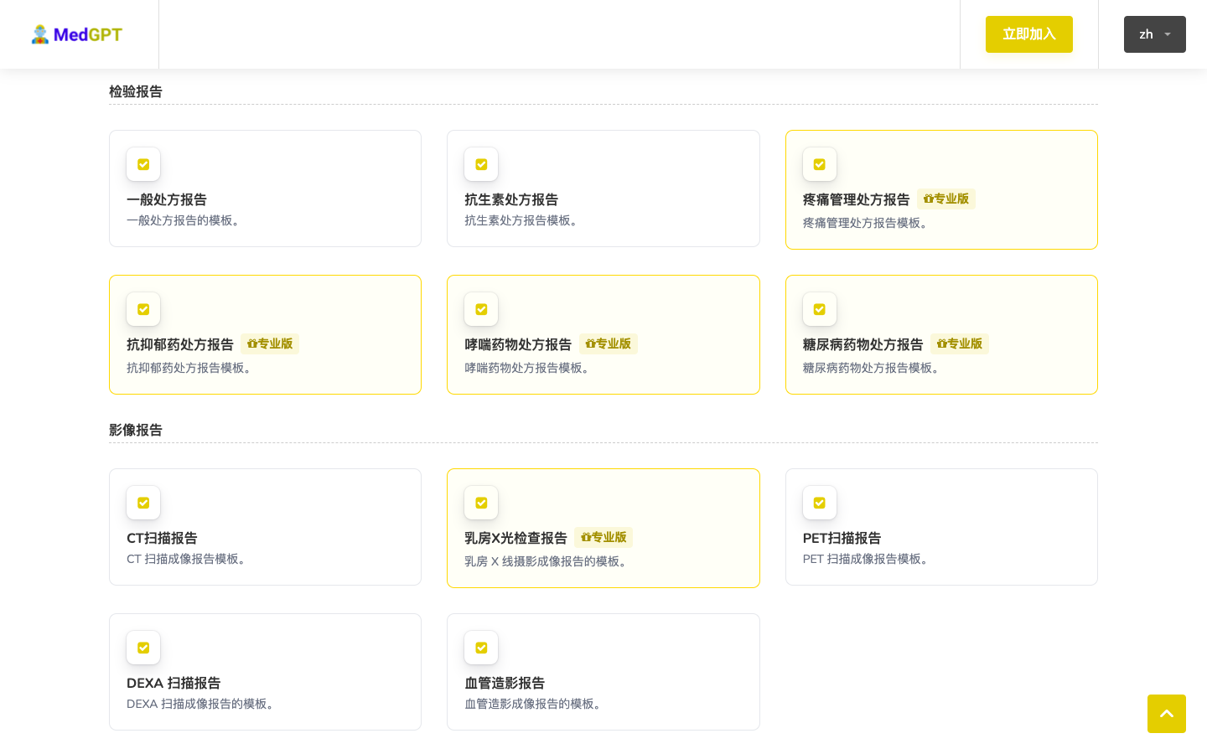Click the scroll-to-top arrow icon
This screenshot has width=1207, height=754.
pyautogui.click(x=1167, y=714)
